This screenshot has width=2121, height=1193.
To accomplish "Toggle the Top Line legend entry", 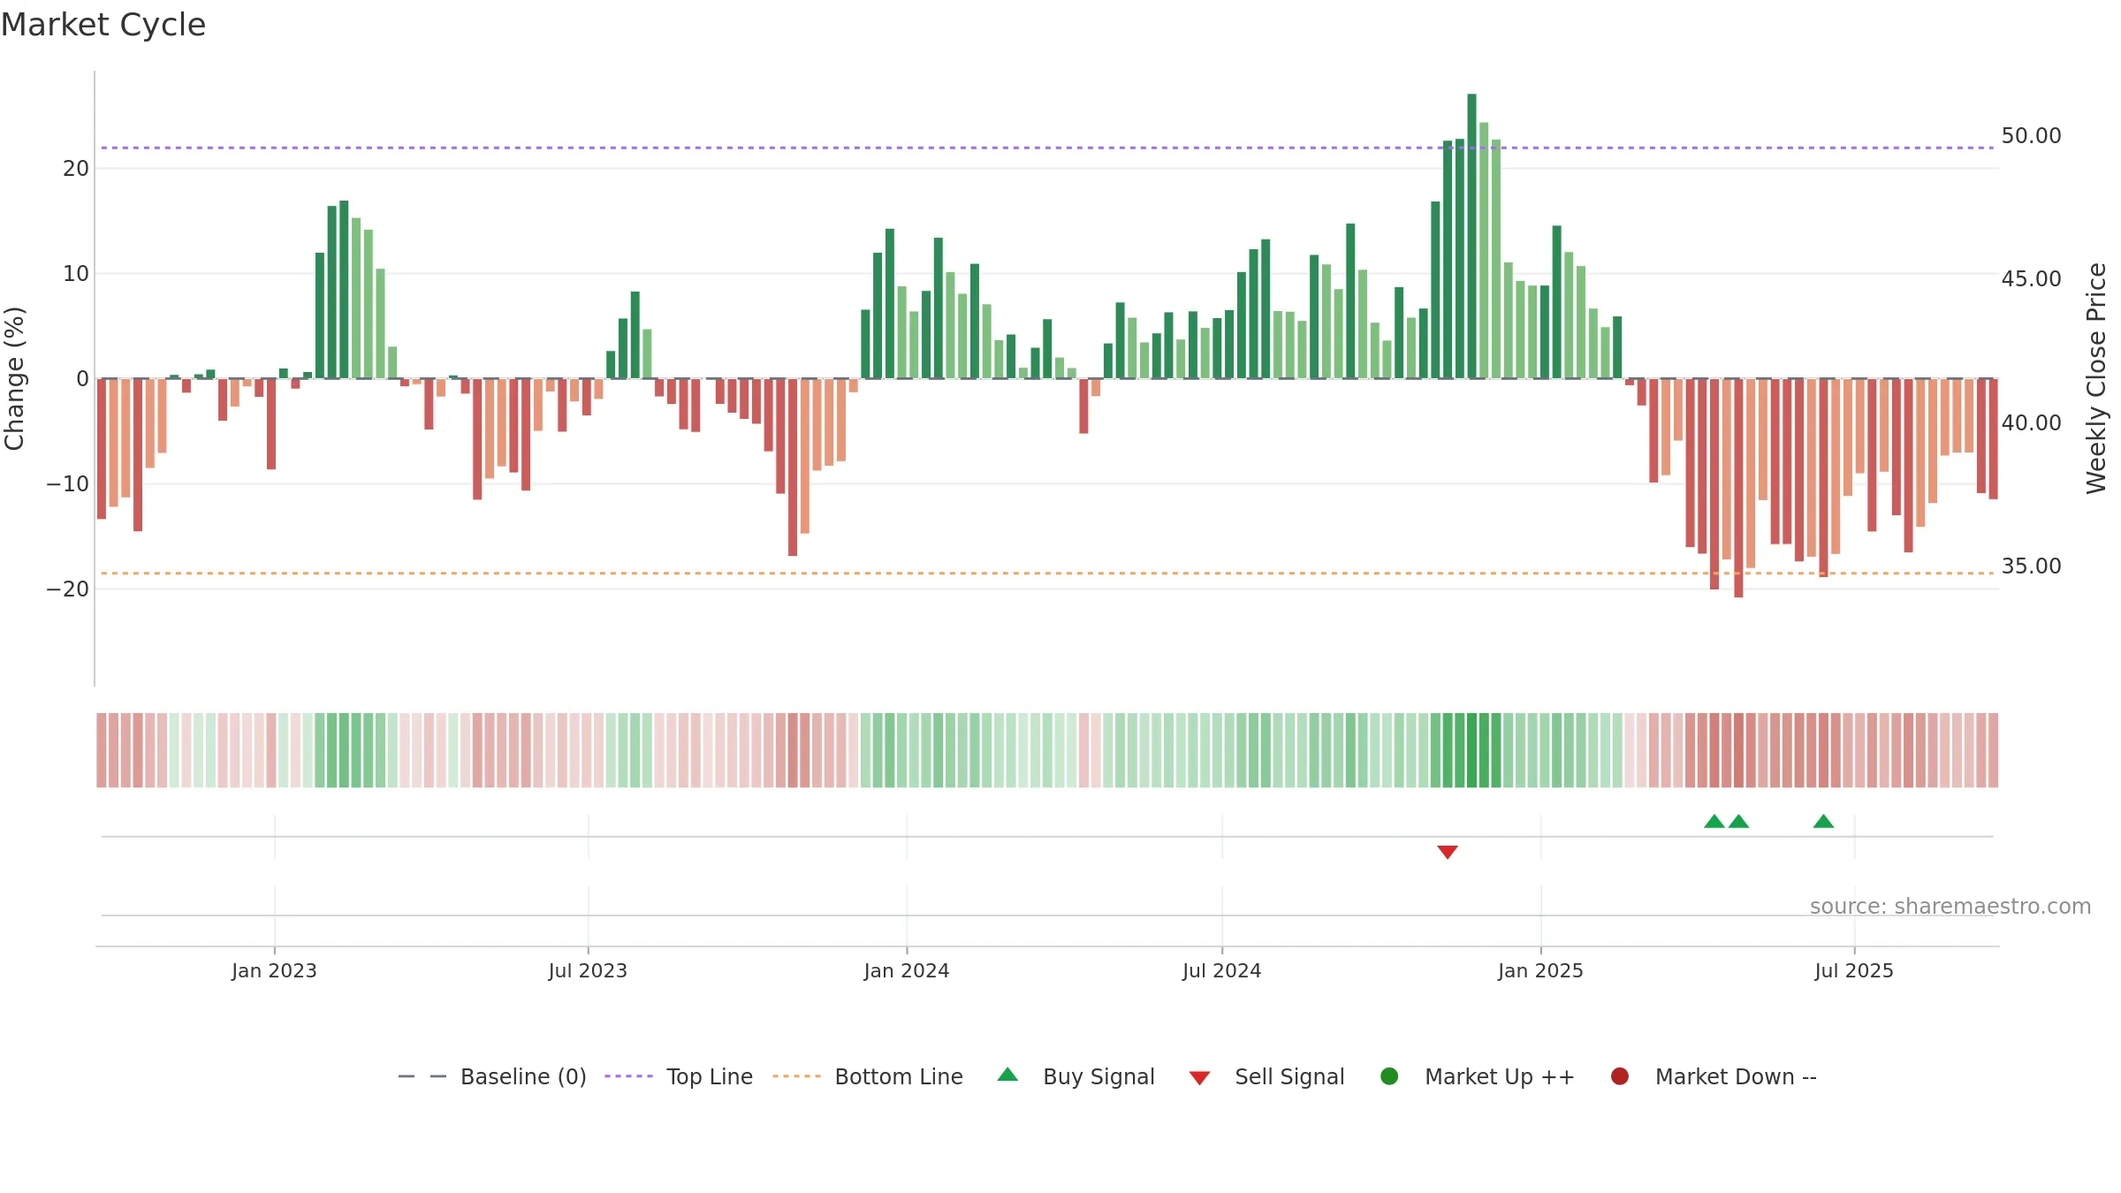I will (679, 1076).
